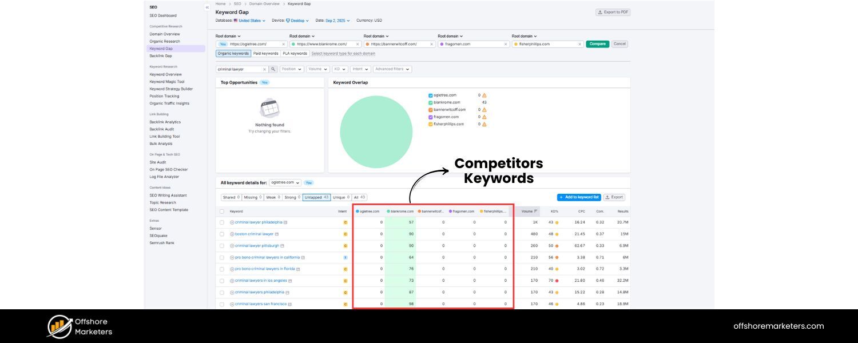Select all keywords via the header checkbox
858x343 pixels.
[222, 210]
